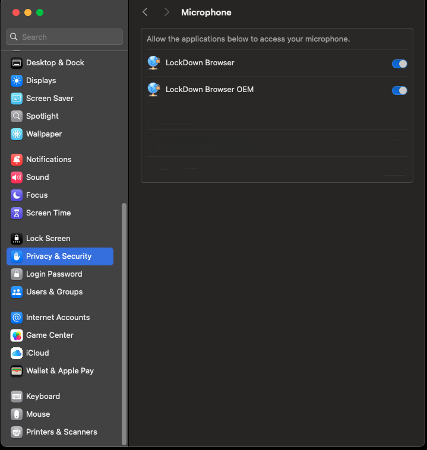
Task: Click the Screen Time hourglass icon
Action: point(17,213)
